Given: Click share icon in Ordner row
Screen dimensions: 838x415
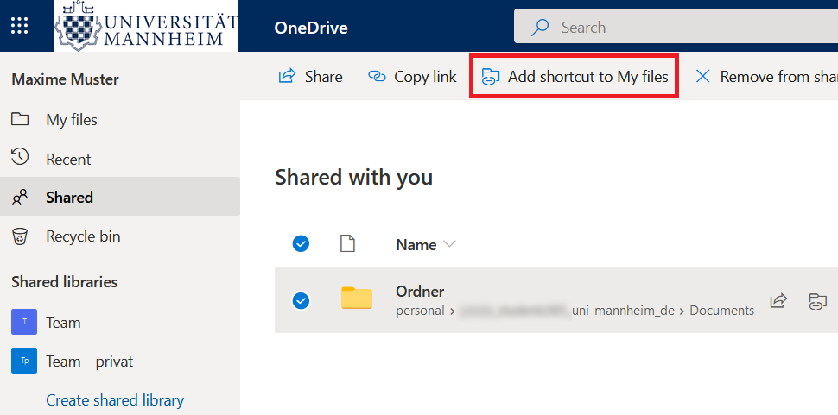Looking at the screenshot, I should (x=778, y=301).
